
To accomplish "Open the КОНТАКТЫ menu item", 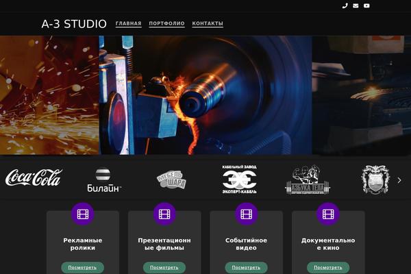I will (x=208, y=23).
